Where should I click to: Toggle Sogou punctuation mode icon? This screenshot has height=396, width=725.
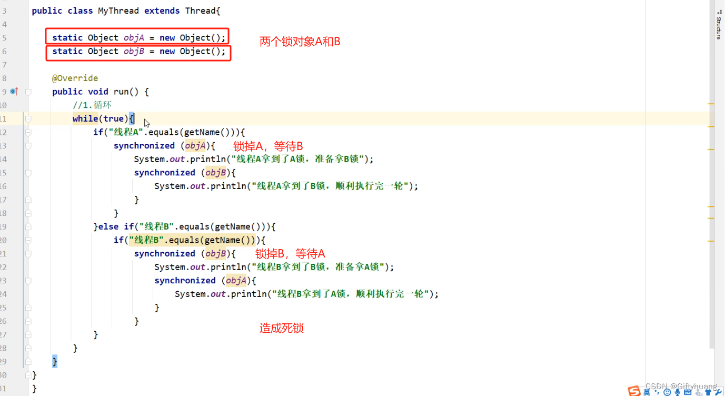(657, 392)
